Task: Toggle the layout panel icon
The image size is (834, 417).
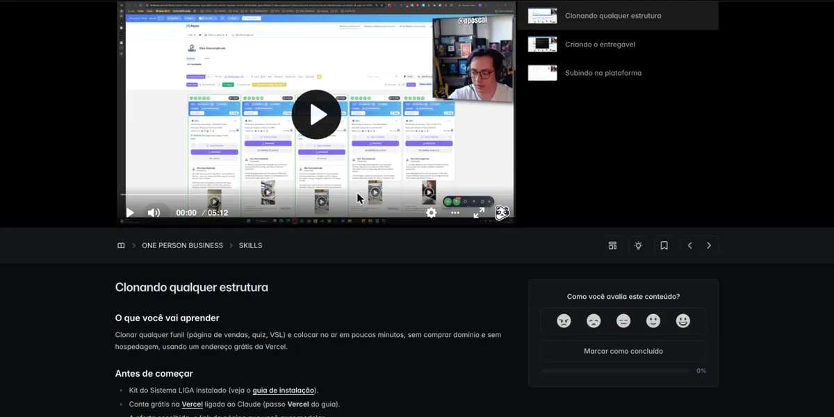Action: click(x=612, y=245)
